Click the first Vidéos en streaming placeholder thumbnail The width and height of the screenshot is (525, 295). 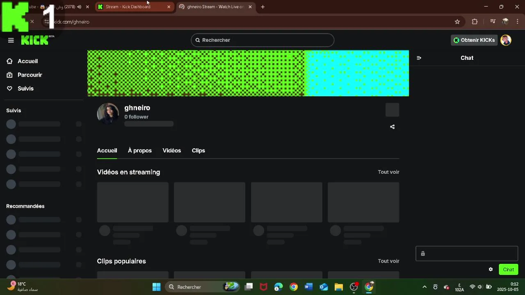pyautogui.click(x=132, y=202)
